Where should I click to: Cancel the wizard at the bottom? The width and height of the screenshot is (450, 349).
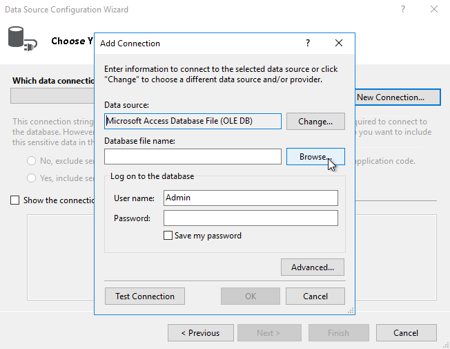tap(406, 332)
